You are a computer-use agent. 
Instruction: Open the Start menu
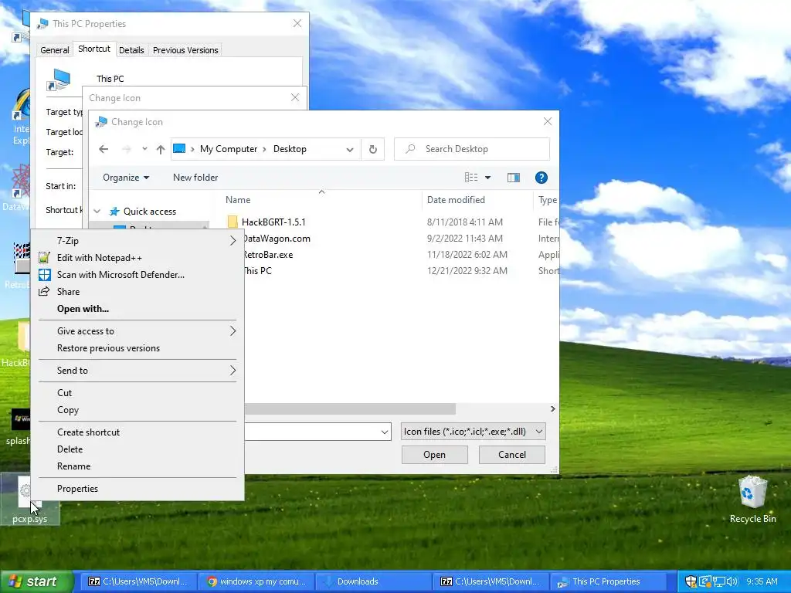(x=36, y=581)
